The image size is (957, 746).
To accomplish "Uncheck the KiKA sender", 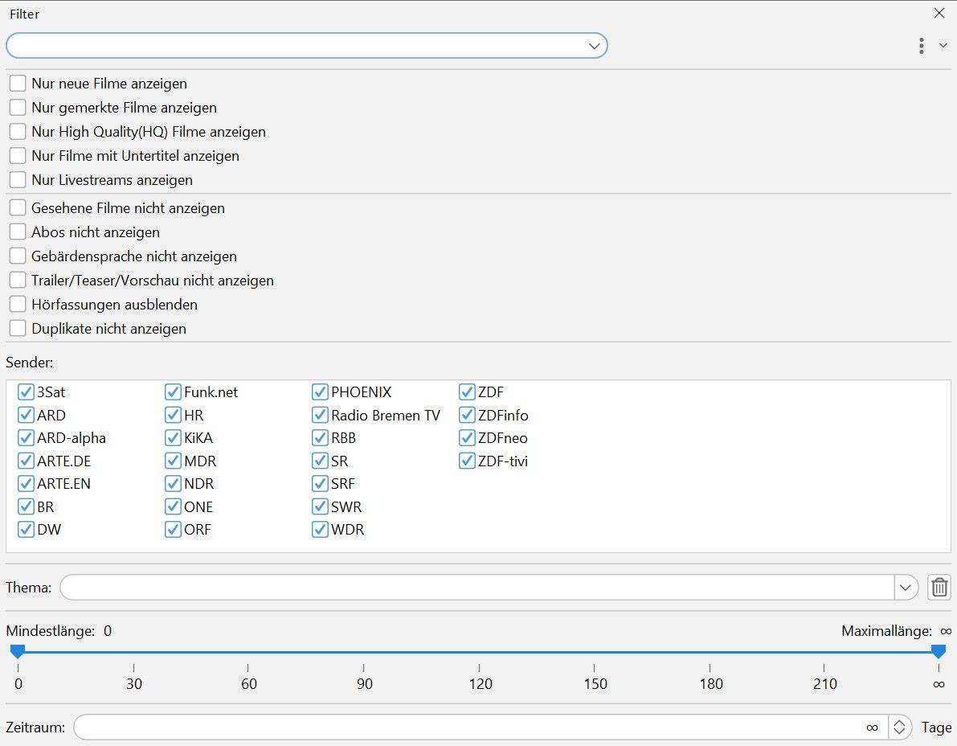I will click(173, 437).
